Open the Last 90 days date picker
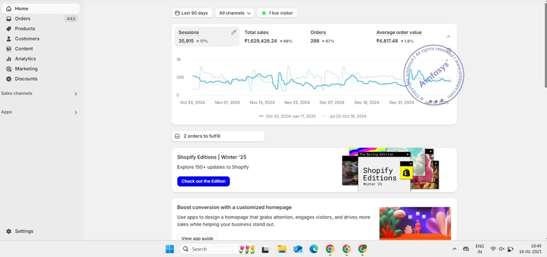Image resolution: width=547 pixels, height=257 pixels. (192, 13)
